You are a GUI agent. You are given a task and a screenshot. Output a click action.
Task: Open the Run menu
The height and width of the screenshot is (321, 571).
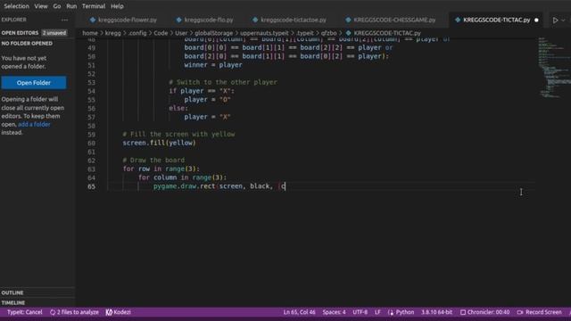pos(71,6)
